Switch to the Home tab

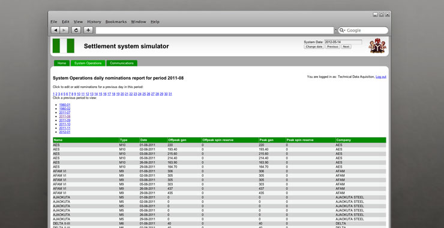coord(62,63)
